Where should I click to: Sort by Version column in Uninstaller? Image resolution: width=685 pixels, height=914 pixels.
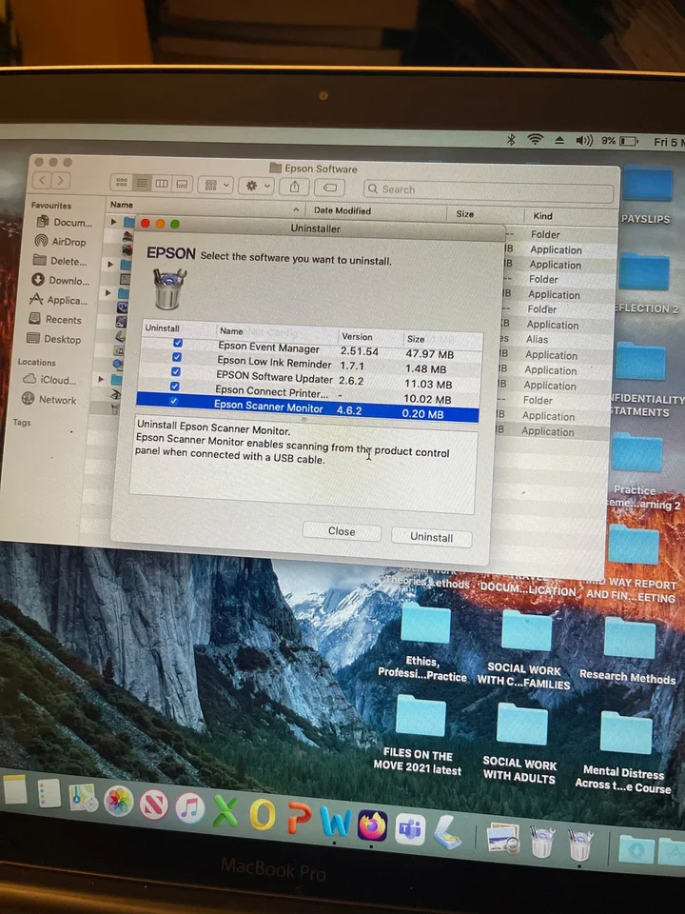click(x=369, y=337)
